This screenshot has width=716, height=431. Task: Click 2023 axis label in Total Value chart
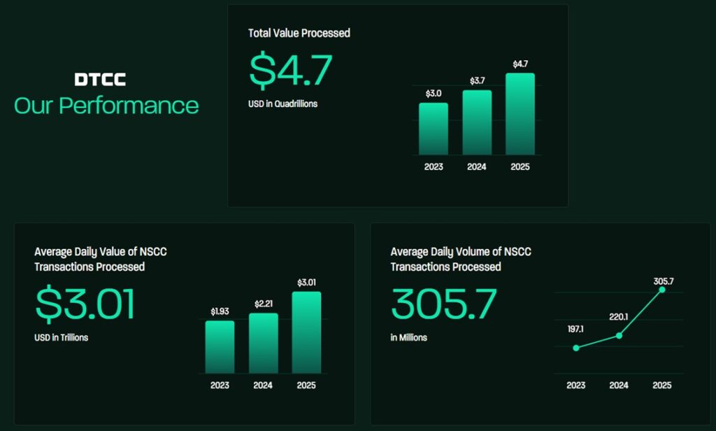point(434,167)
